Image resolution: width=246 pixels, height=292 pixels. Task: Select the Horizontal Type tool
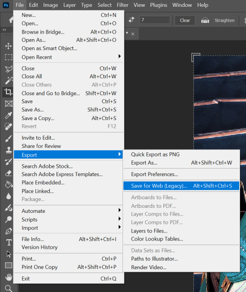9,242
